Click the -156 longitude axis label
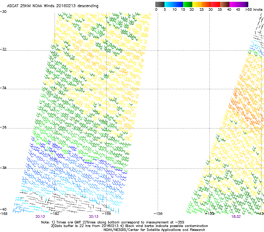The image size is (264, 232). [158, 214]
